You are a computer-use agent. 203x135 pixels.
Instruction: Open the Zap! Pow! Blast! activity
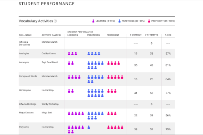coord(50,62)
